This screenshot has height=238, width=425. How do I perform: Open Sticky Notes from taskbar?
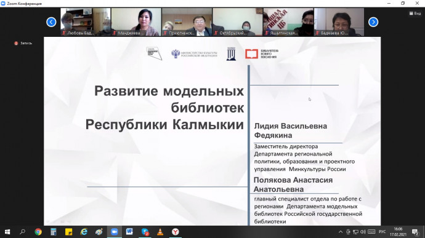68,232
